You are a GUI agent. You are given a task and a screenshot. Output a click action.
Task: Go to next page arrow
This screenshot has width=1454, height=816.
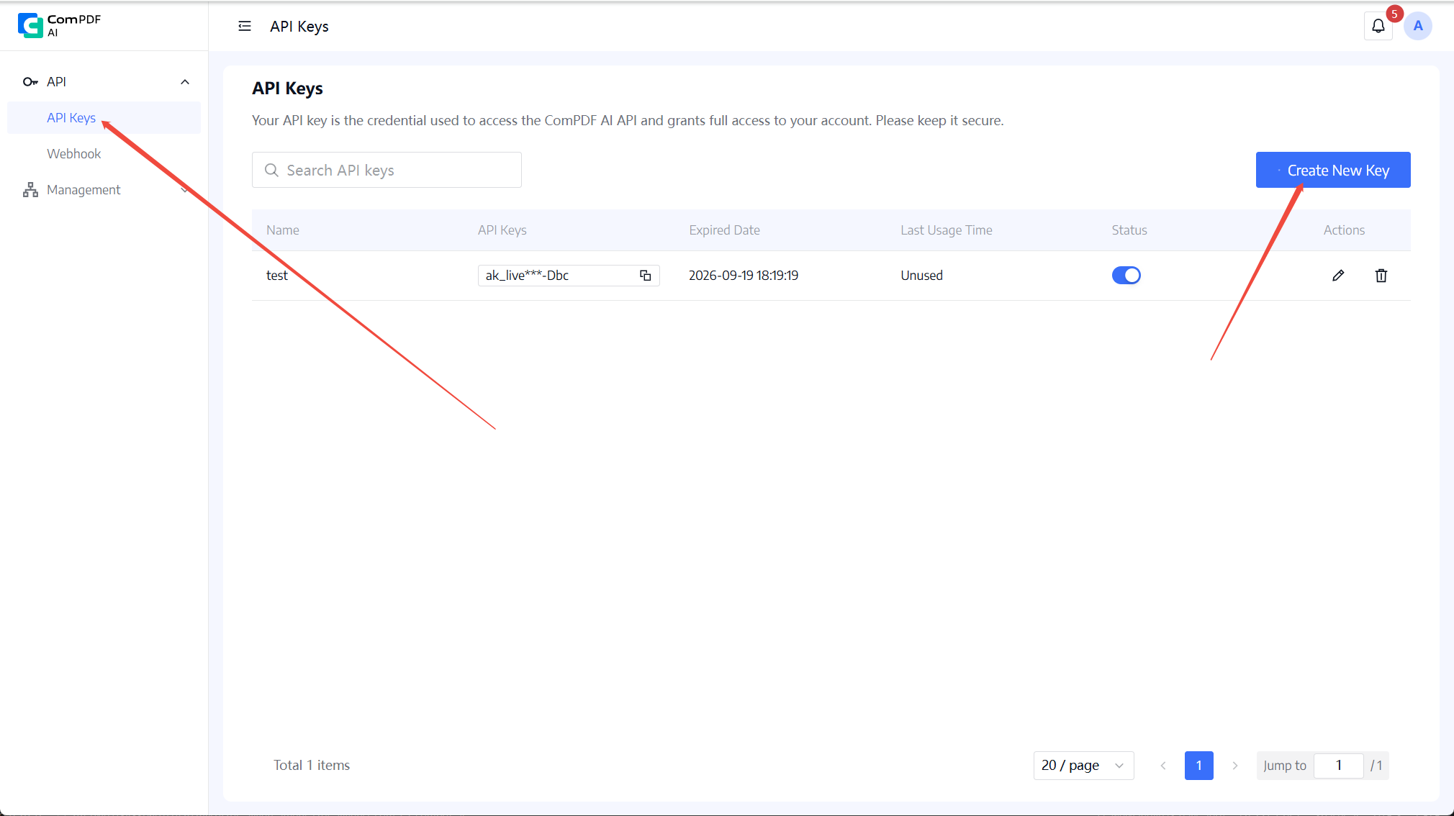[x=1235, y=766]
